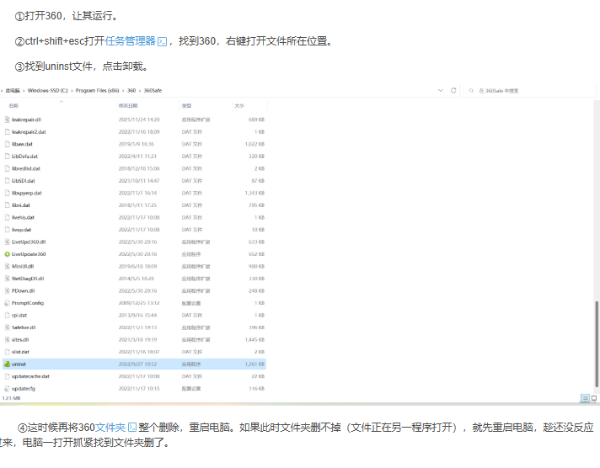Go to Program Files (x86) in breadcrumb
Viewport: 600px width, 468px height.
click(x=98, y=91)
